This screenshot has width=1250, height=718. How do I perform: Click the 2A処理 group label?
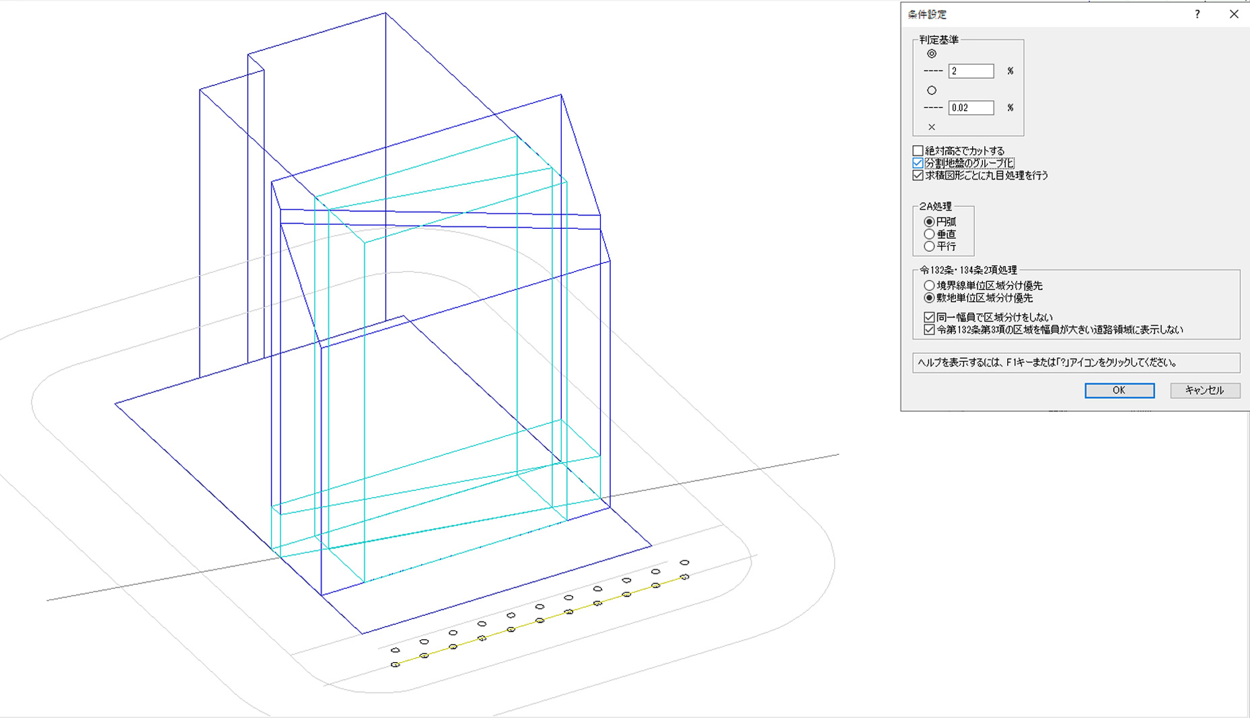click(935, 207)
